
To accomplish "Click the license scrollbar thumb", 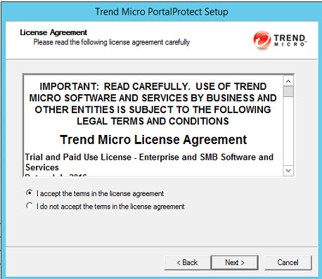I will (288, 91).
